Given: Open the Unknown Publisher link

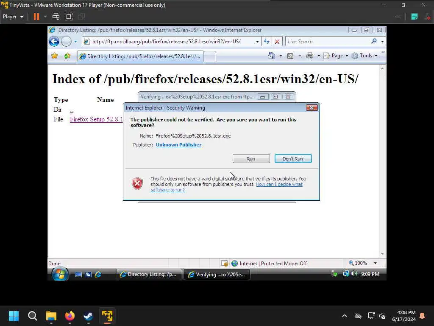Looking at the screenshot, I should tap(178, 145).
